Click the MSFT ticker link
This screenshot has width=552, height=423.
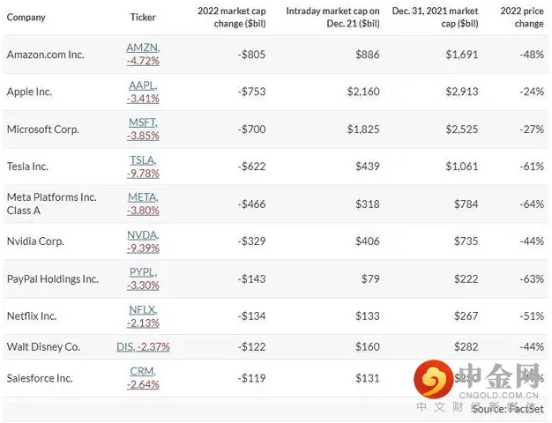142,122
